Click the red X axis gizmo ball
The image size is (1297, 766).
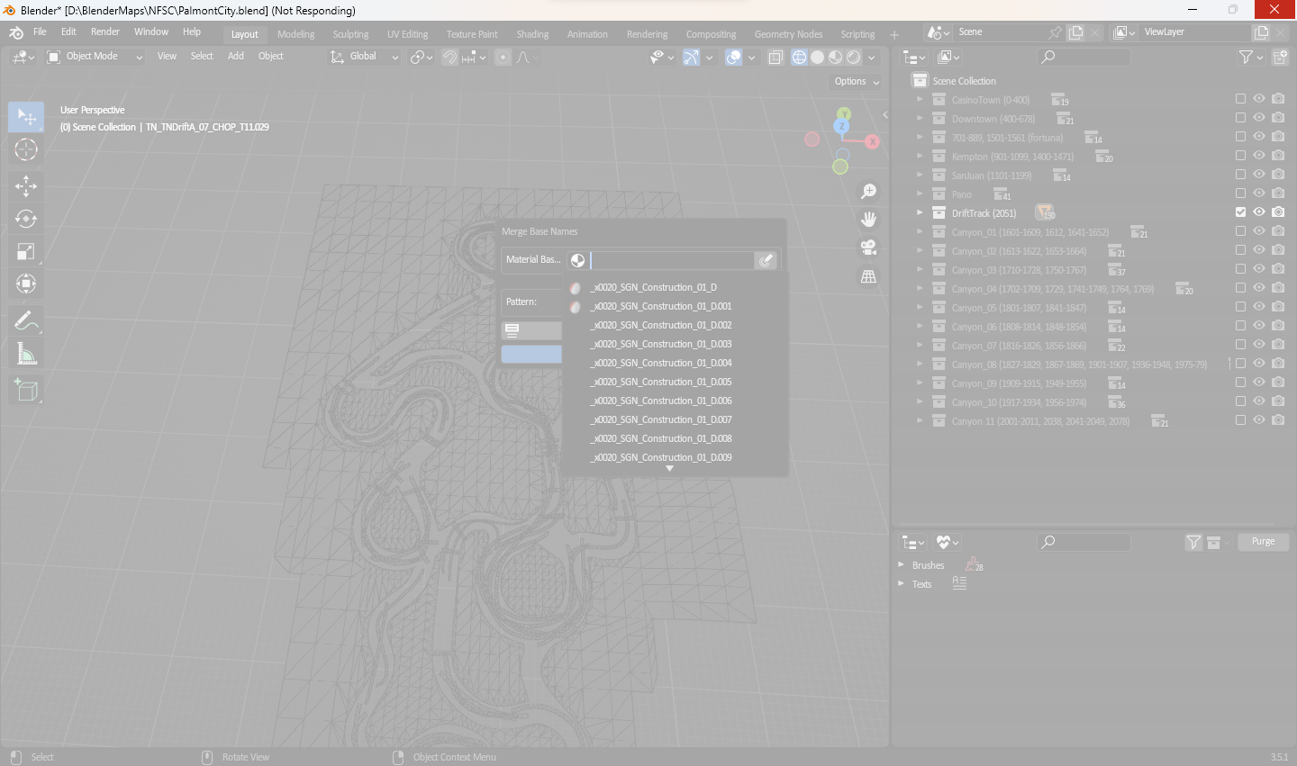tap(872, 141)
